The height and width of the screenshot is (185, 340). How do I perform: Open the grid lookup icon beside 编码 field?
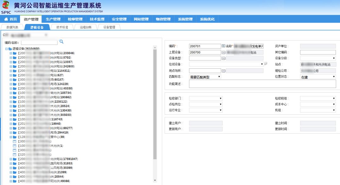224,46
